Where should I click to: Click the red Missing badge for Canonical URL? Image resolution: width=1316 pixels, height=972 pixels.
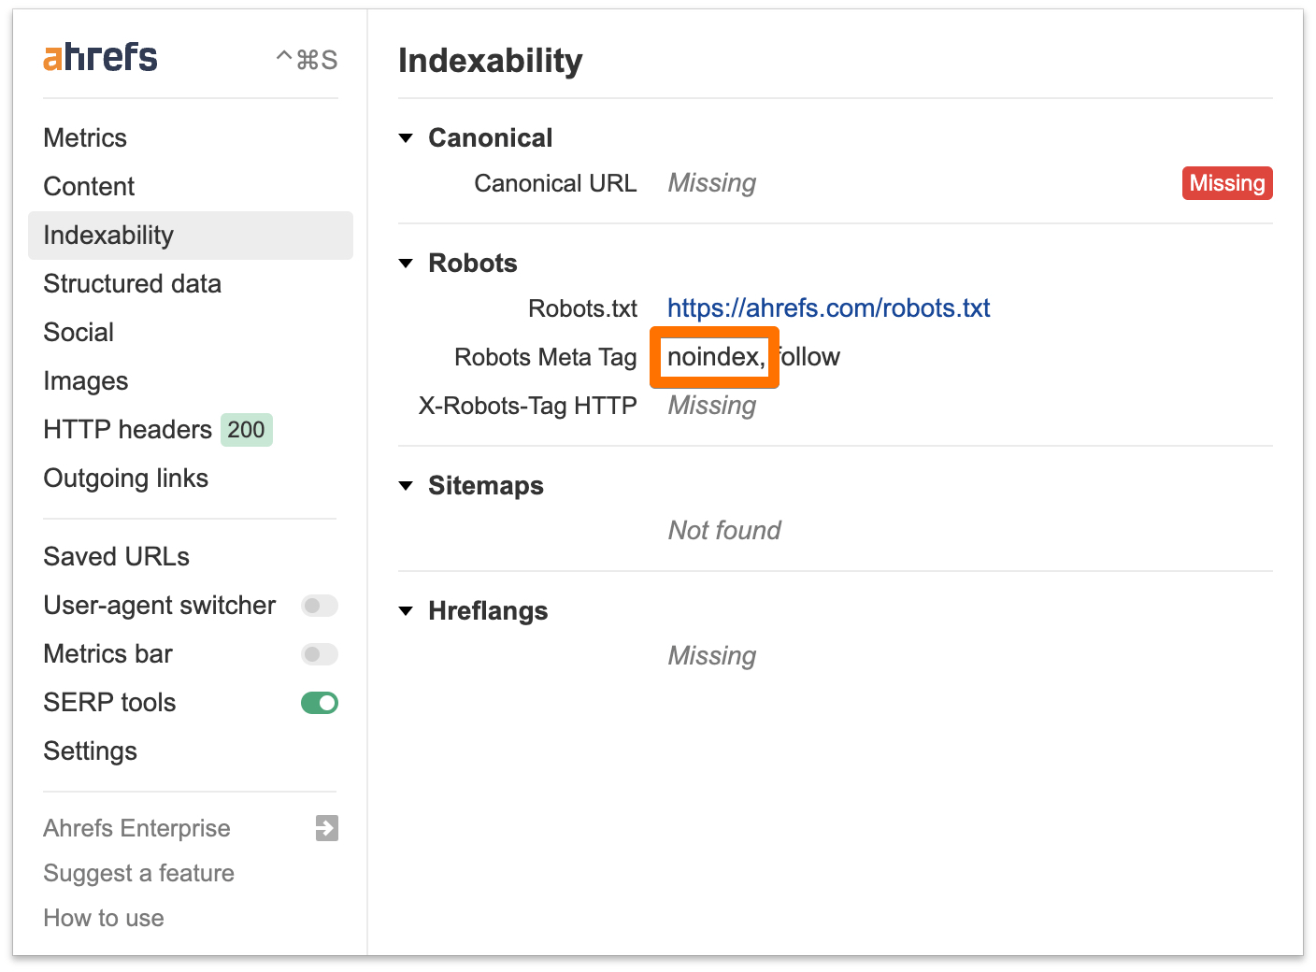coord(1227,183)
